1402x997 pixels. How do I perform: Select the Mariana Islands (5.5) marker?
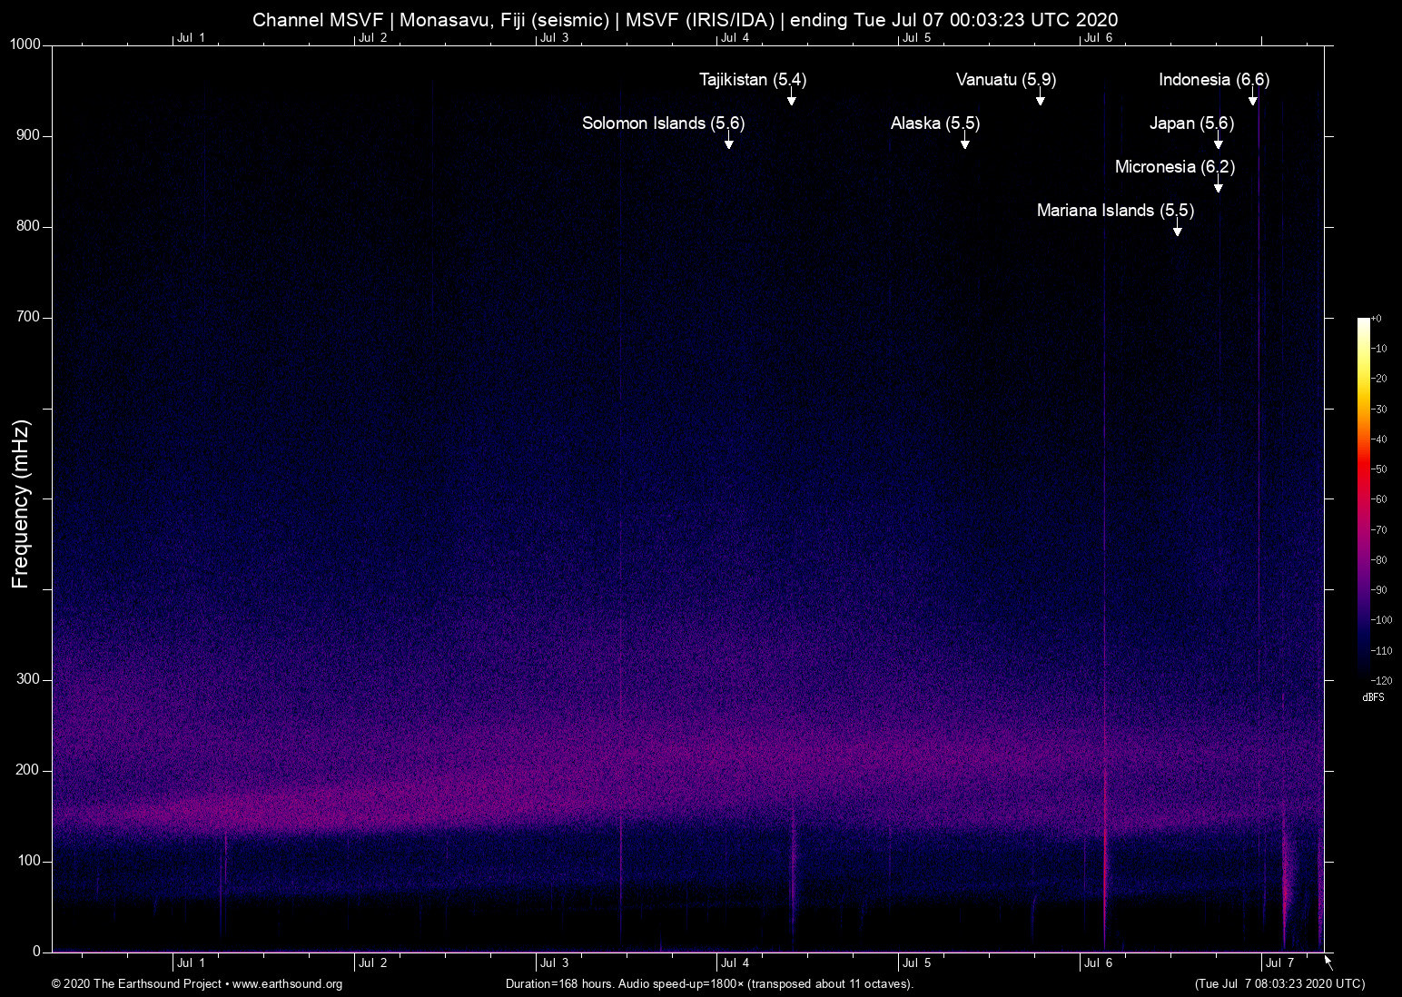point(1178,230)
